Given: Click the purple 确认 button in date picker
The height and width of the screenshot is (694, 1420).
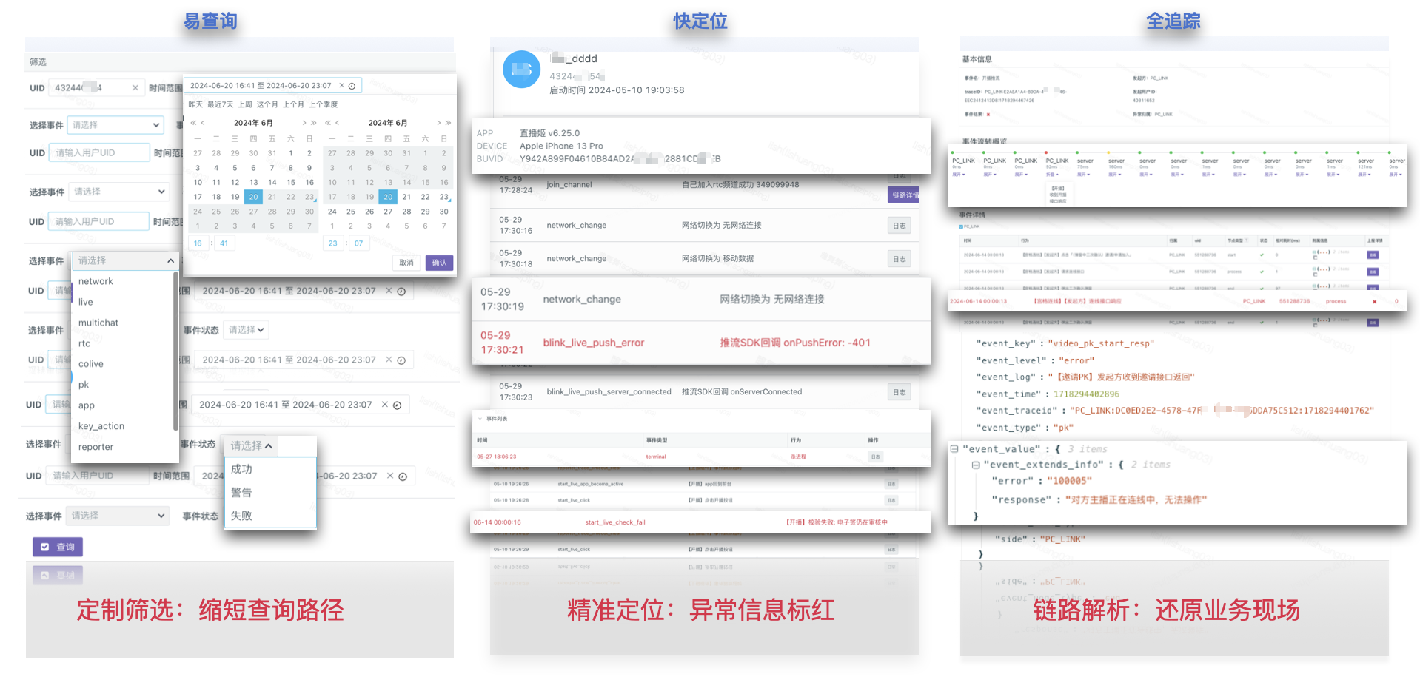Looking at the screenshot, I should tap(439, 263).
